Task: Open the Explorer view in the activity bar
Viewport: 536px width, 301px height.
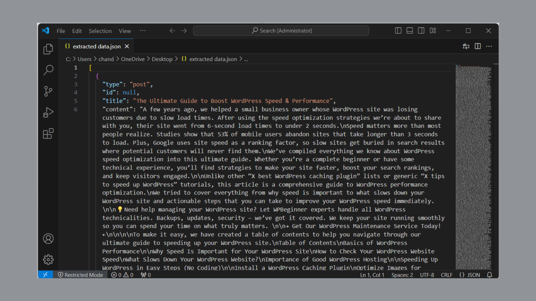Action: click(48, 49)
